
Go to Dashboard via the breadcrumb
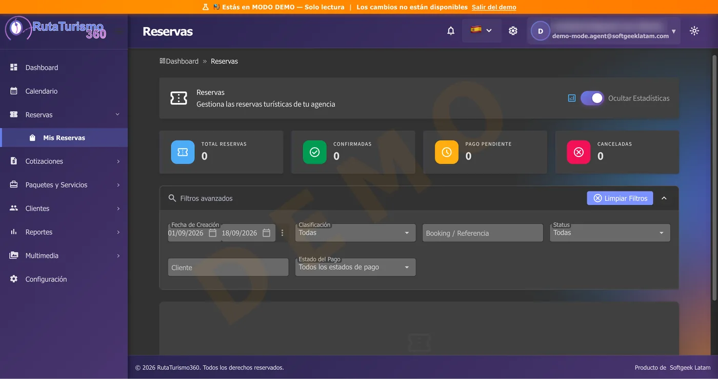coord(179,61)
